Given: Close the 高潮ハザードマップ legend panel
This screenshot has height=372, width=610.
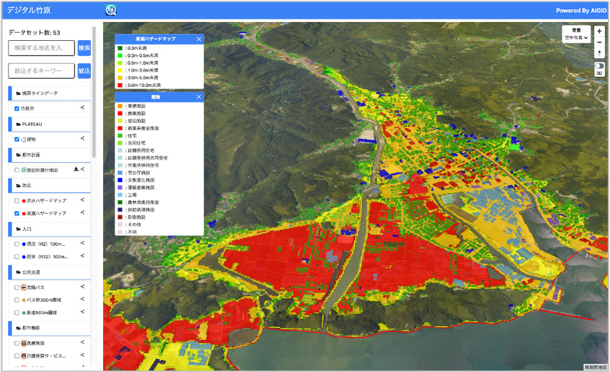Looking at the screenshot, I should coord(199,39).
